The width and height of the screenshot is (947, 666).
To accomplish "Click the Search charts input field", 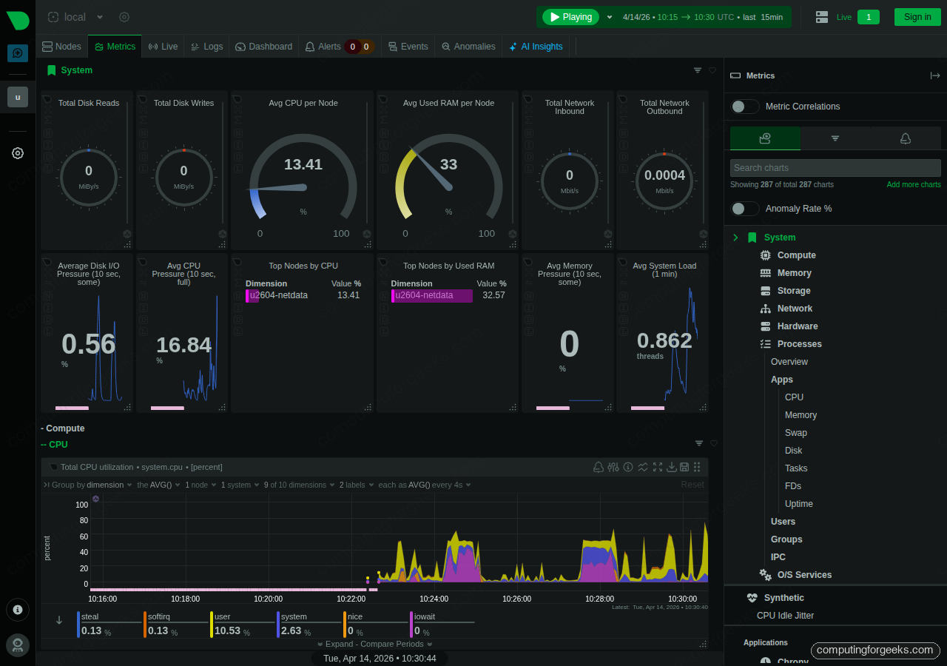I will (x=835, y=167).
